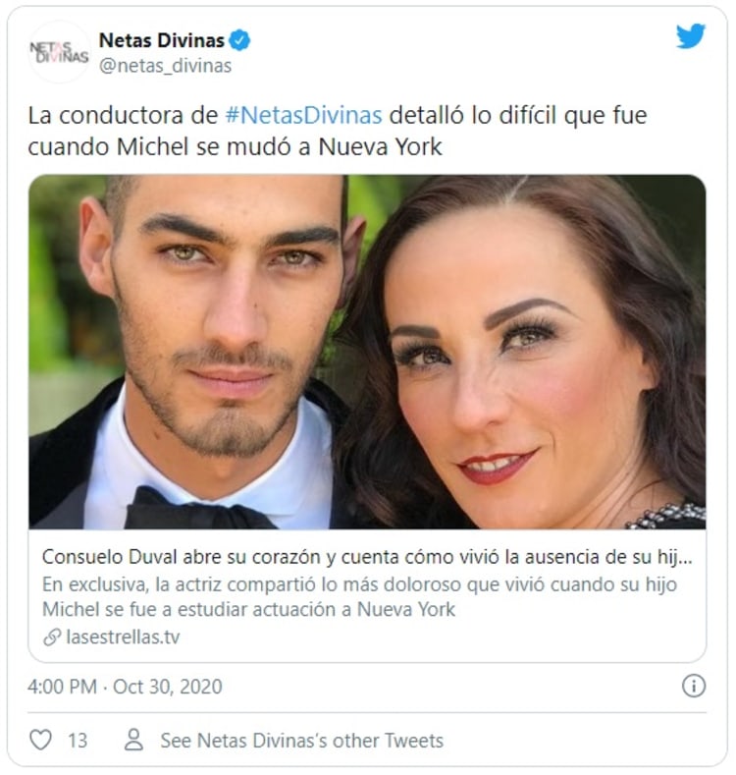The width and height of the screenshot is (736, 775).
Task: Open the #NetasDivinas hashtag
Action: pos(304,116)
